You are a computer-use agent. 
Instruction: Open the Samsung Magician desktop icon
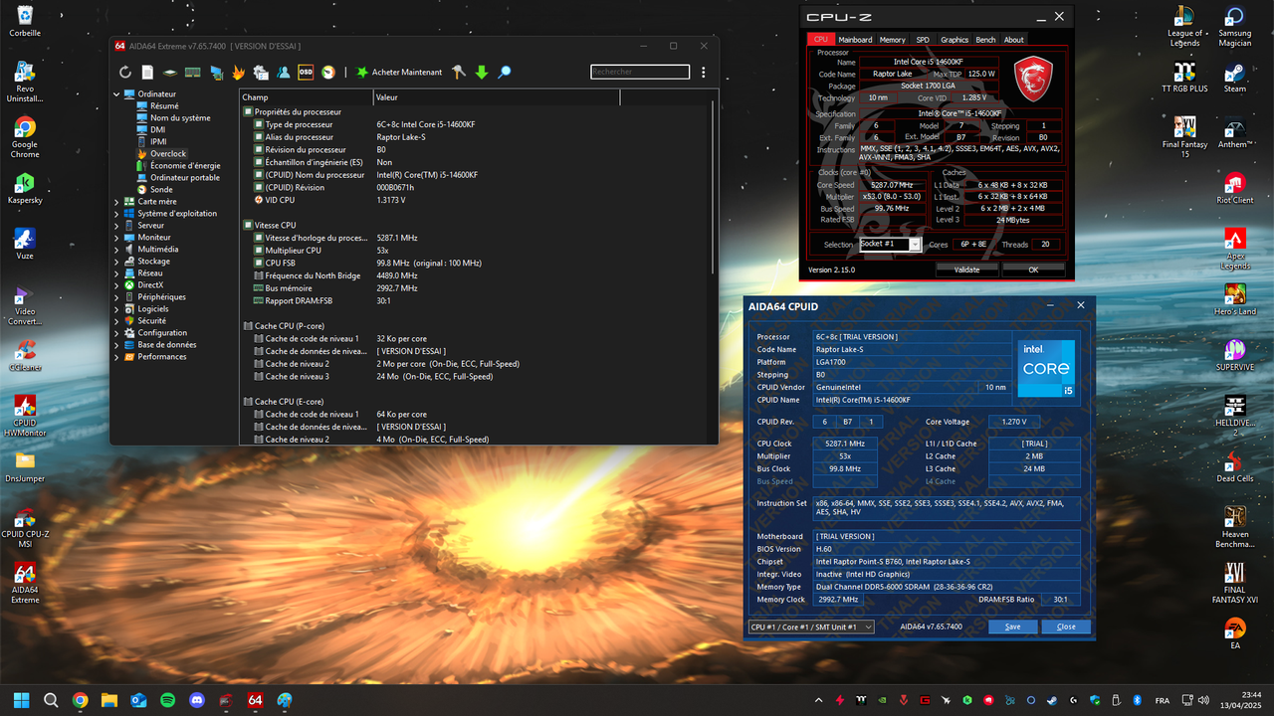tap(1235, 27)
